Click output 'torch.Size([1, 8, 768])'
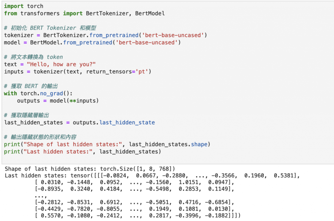 click(138, 169)
